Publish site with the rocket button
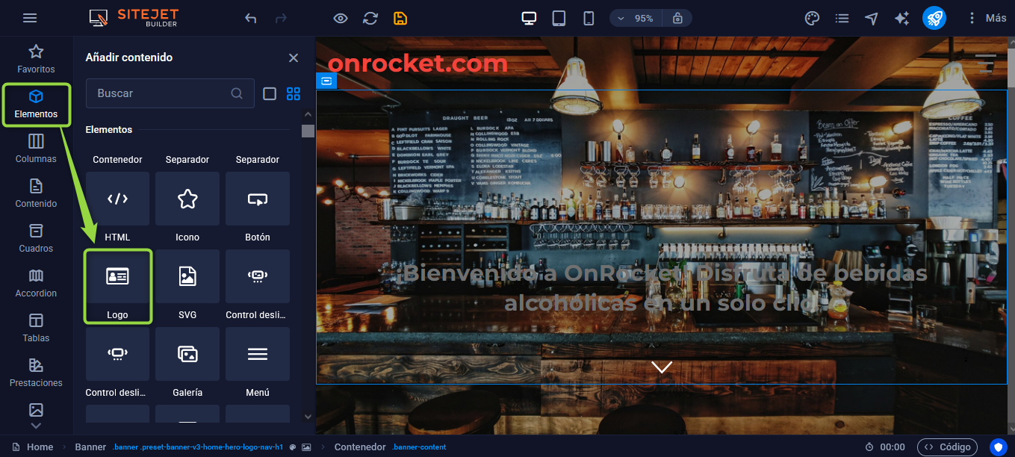Image resolution: width=1015 pixels, height=457 pixels. [934, 18]
